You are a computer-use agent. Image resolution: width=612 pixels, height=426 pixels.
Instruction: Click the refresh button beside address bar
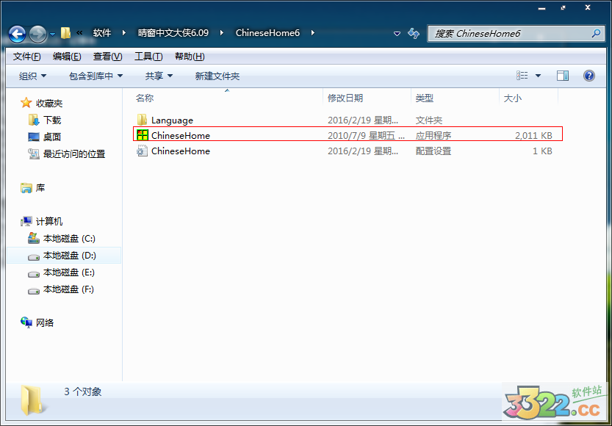pos(414,33)
